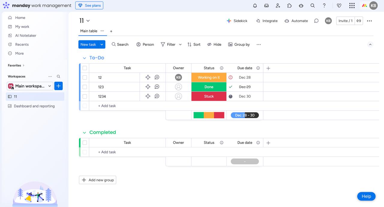Open the KB profile avatar menu

[x=373, y=5]
